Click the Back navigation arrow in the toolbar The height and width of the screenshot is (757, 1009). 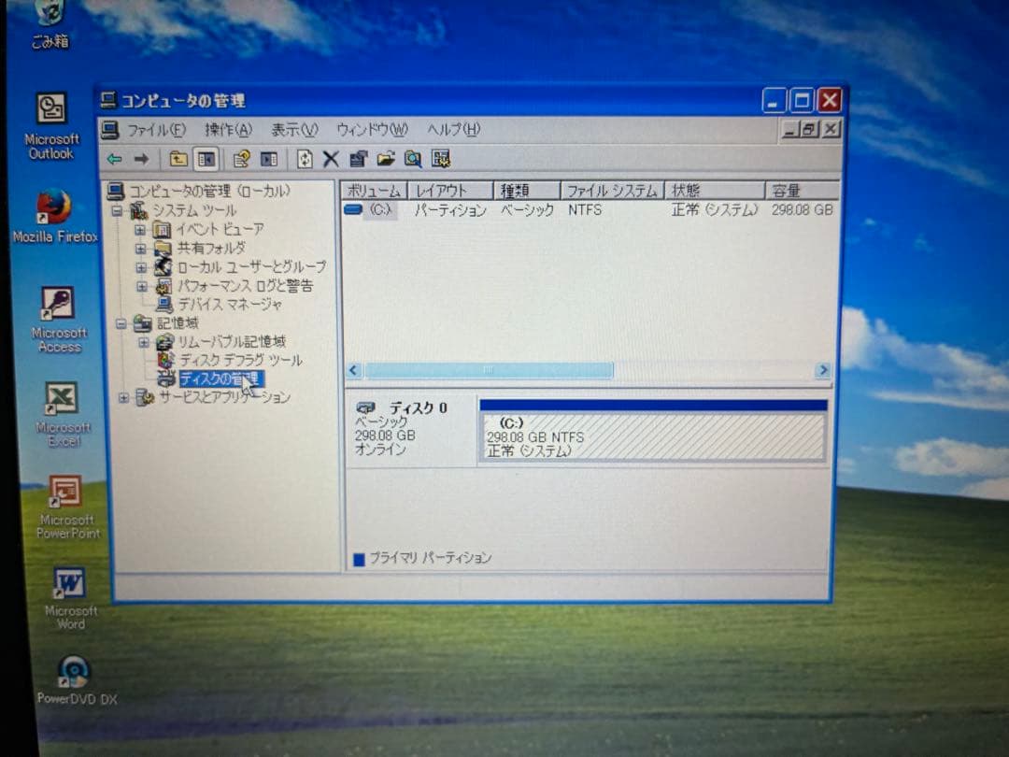(x=114, y=159)
